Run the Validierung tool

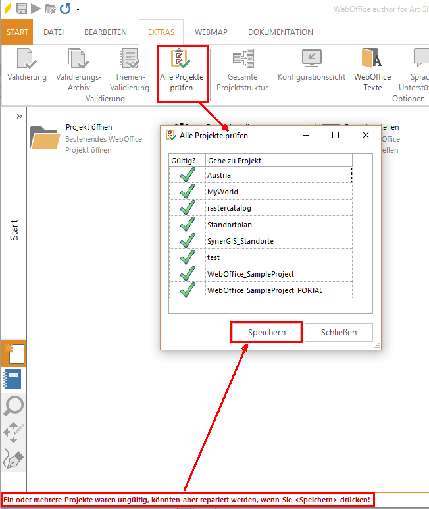click(x=27, y=65)
